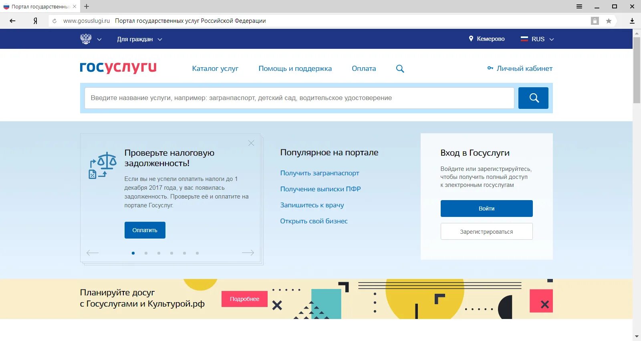Open the browser downloads icon
This screenshot has width=641, height=341.
(x=632, y=21)
